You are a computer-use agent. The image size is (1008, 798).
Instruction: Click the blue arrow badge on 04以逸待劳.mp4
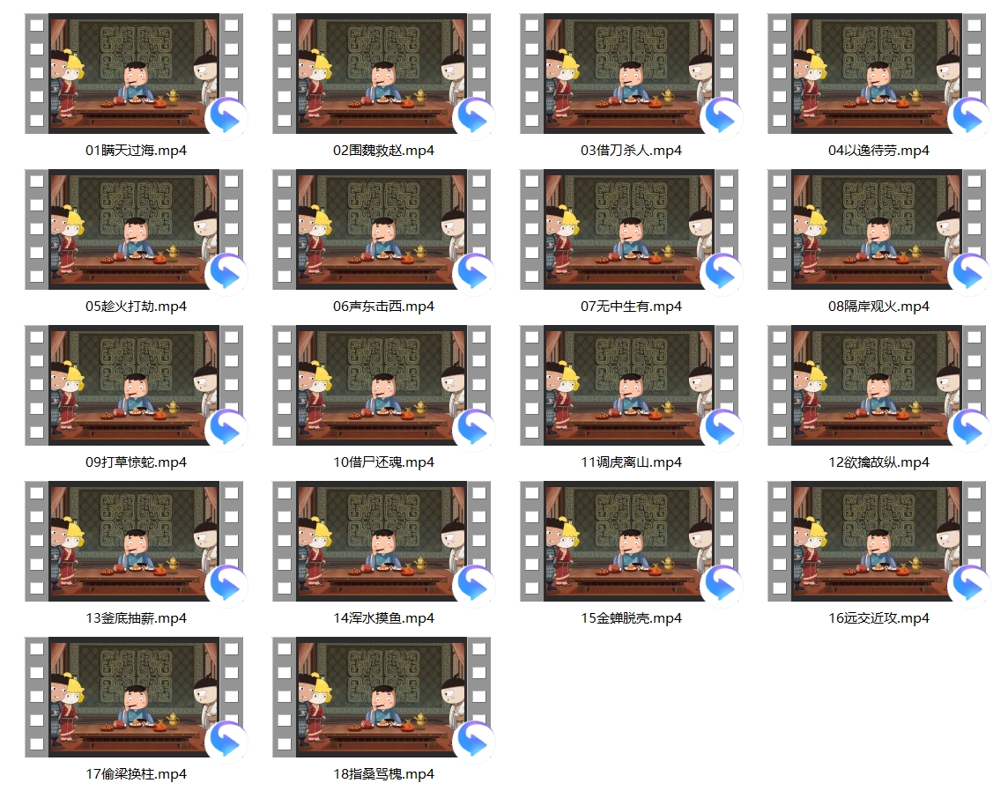968,117
